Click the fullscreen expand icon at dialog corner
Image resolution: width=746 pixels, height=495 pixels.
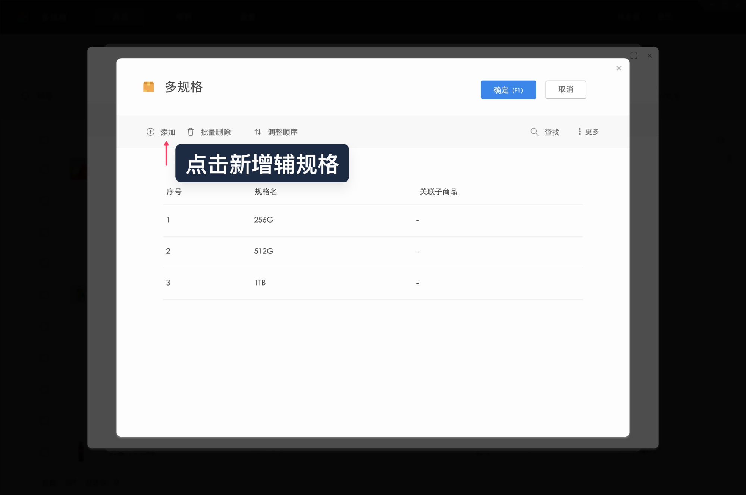pos(634,56)
